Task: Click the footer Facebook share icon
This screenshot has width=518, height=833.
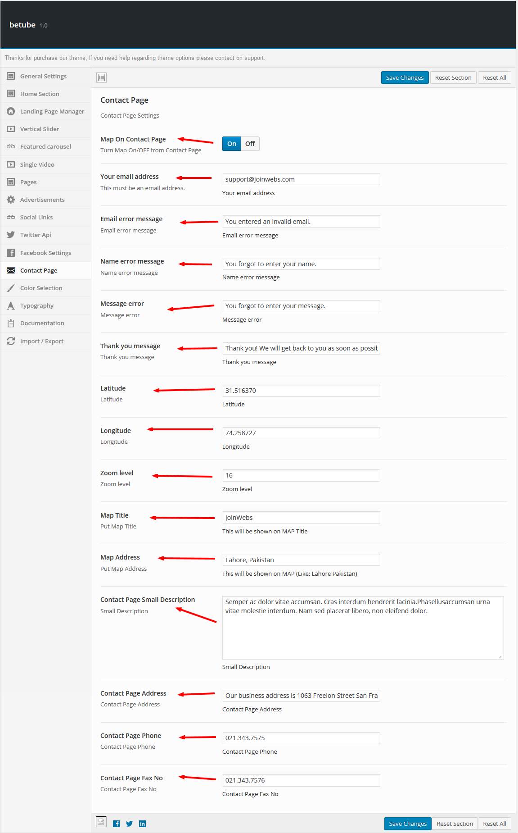Action: [x=116, y=824]
